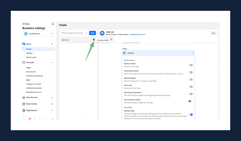Toggle Community Activity permission
Viewport: 241px width, 141px height.
[191, 72]
